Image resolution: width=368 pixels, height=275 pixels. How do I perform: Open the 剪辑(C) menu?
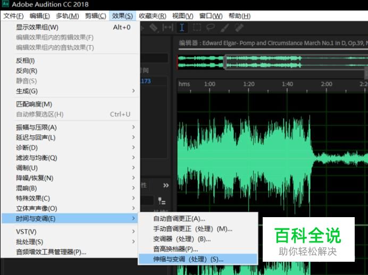coord(96,16)
